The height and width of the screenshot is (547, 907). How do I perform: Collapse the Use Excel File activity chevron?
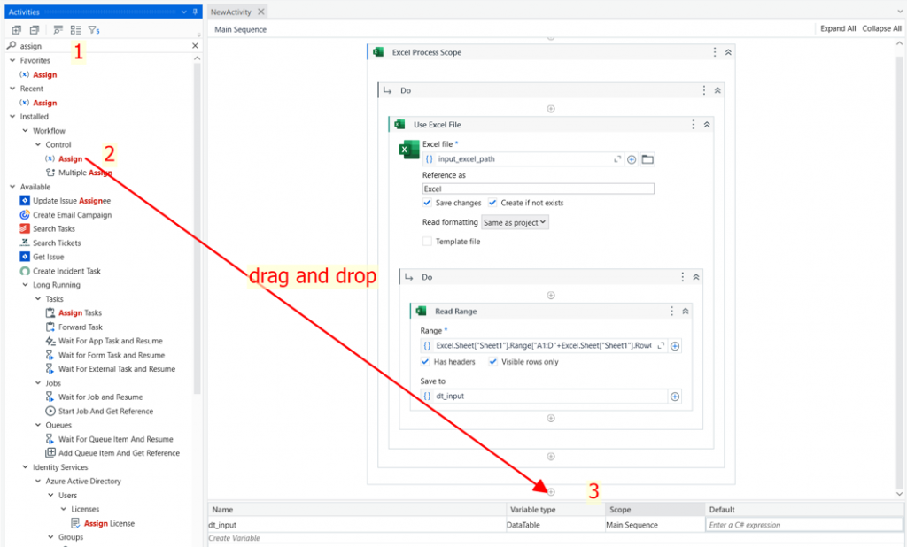[707, 124]
